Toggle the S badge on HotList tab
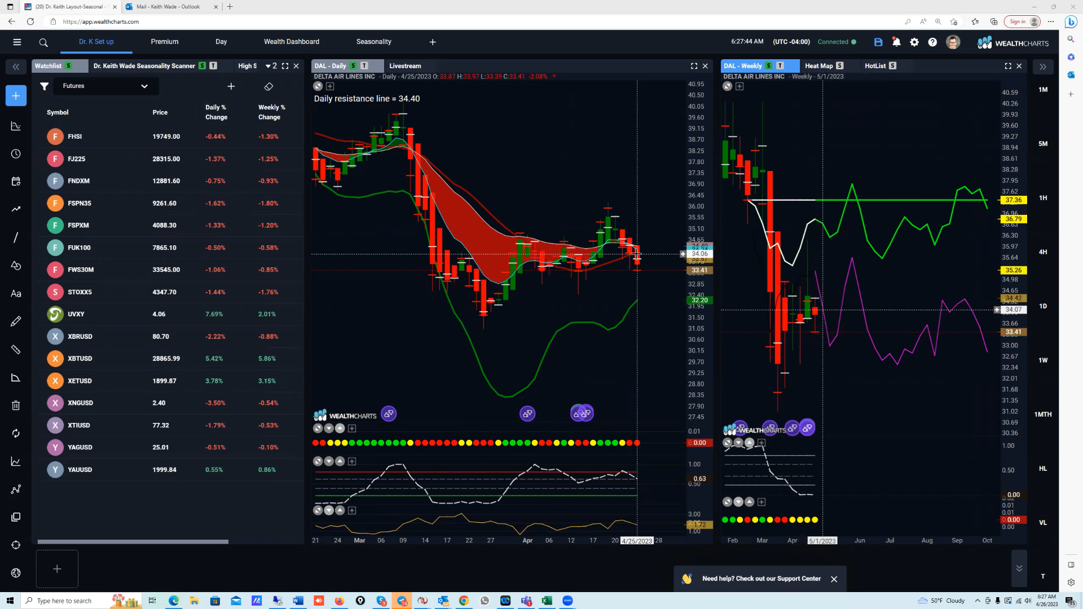 892,66
